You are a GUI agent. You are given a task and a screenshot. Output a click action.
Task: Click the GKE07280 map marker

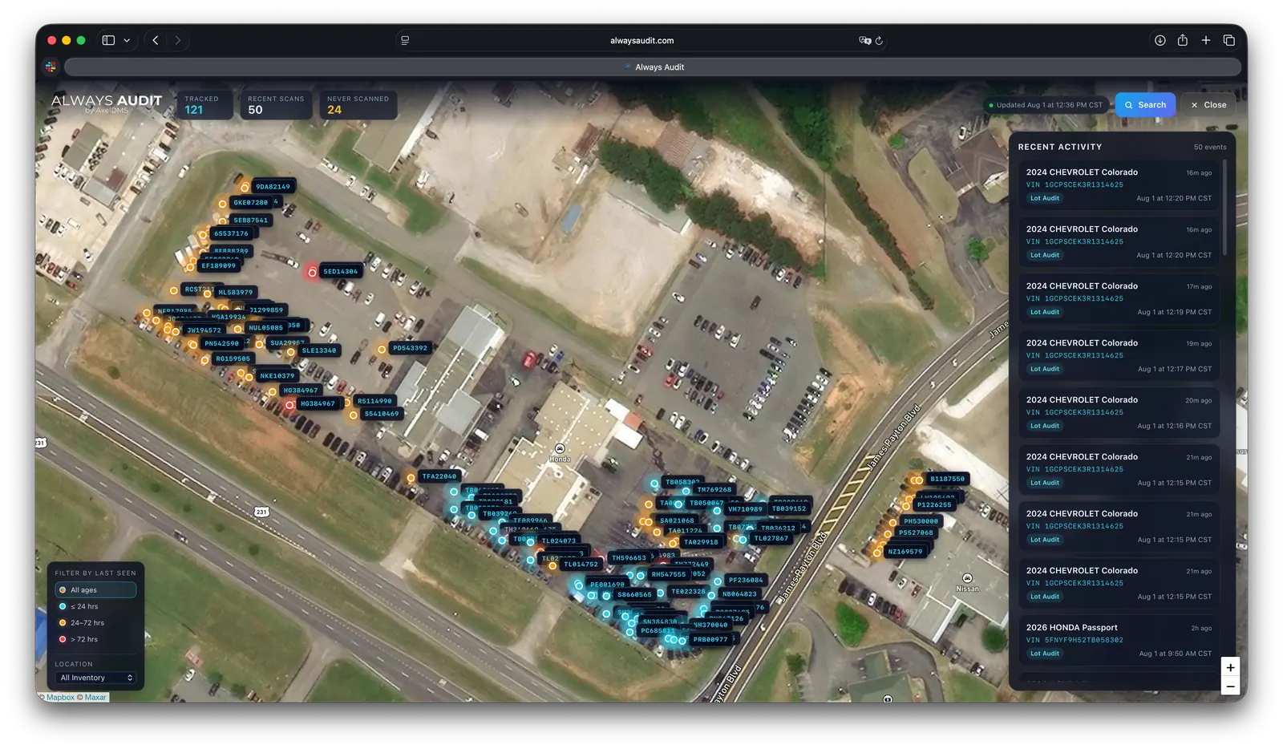[222, 204]
